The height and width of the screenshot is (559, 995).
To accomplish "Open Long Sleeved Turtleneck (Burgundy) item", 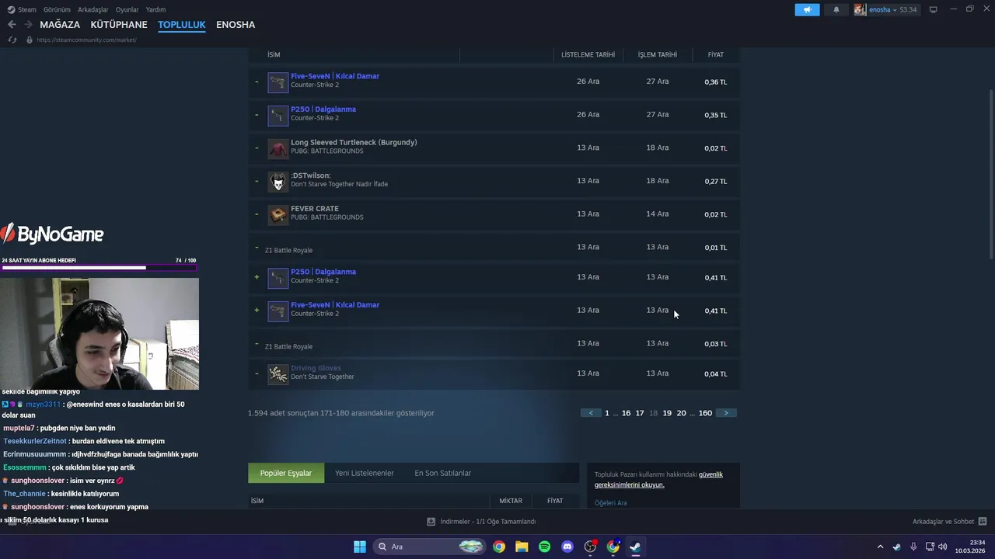I will coord(354,142).
